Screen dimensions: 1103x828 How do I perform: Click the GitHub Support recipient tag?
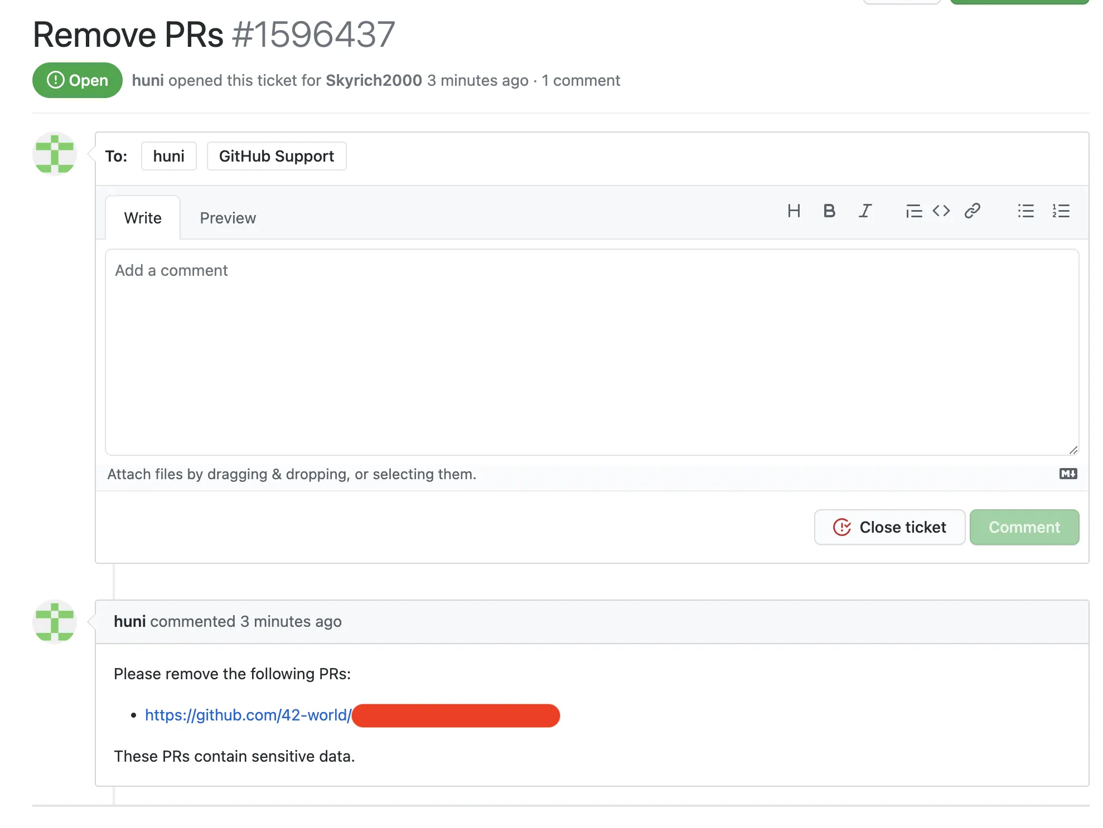tap(276, 156)
